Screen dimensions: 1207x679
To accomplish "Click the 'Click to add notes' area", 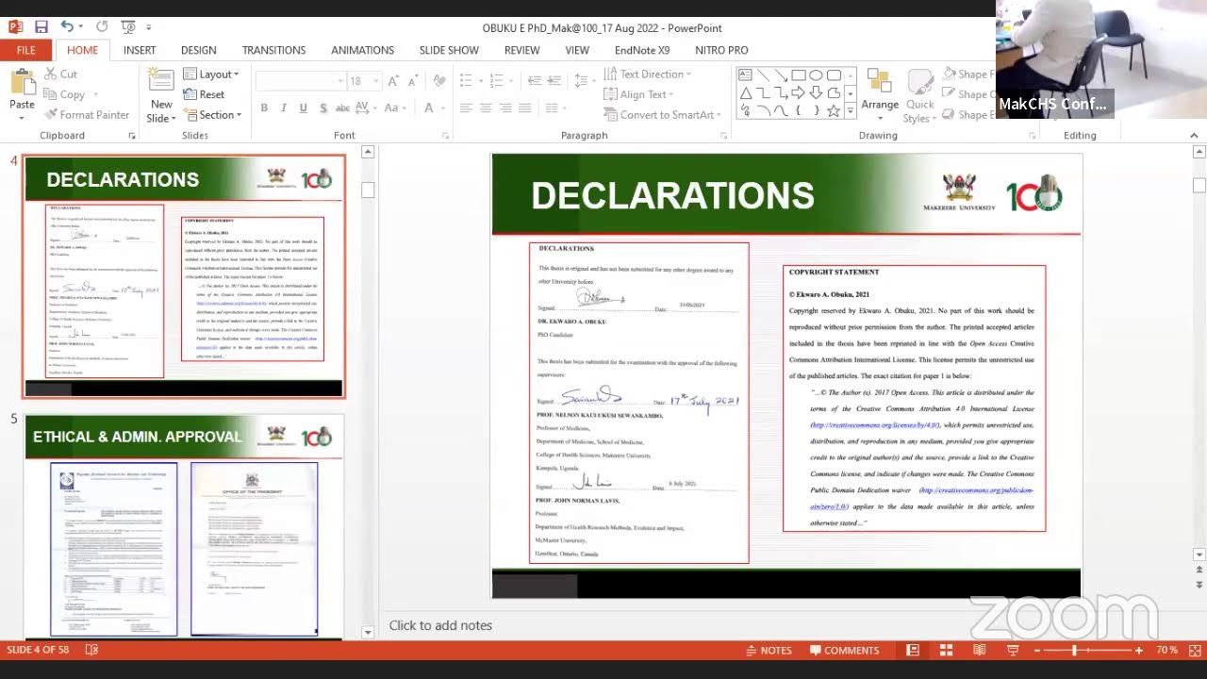I will point(440,625).
